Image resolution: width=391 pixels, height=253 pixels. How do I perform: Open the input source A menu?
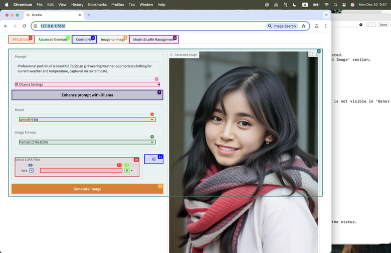click(305, 4)
